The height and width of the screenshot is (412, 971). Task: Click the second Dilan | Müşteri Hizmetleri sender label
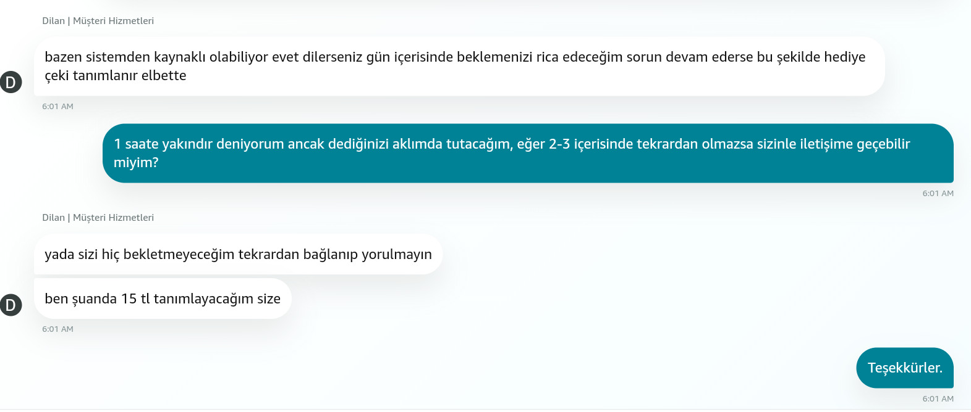(x=98, y=218)
